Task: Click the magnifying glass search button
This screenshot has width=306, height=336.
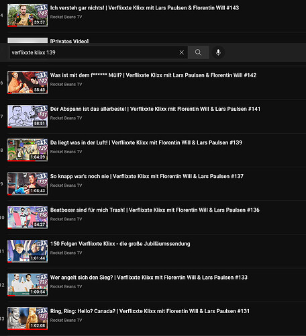Action: tap(198, 52)
